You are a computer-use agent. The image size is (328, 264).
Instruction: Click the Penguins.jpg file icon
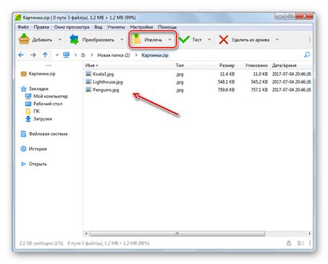[x=89, y=89]
